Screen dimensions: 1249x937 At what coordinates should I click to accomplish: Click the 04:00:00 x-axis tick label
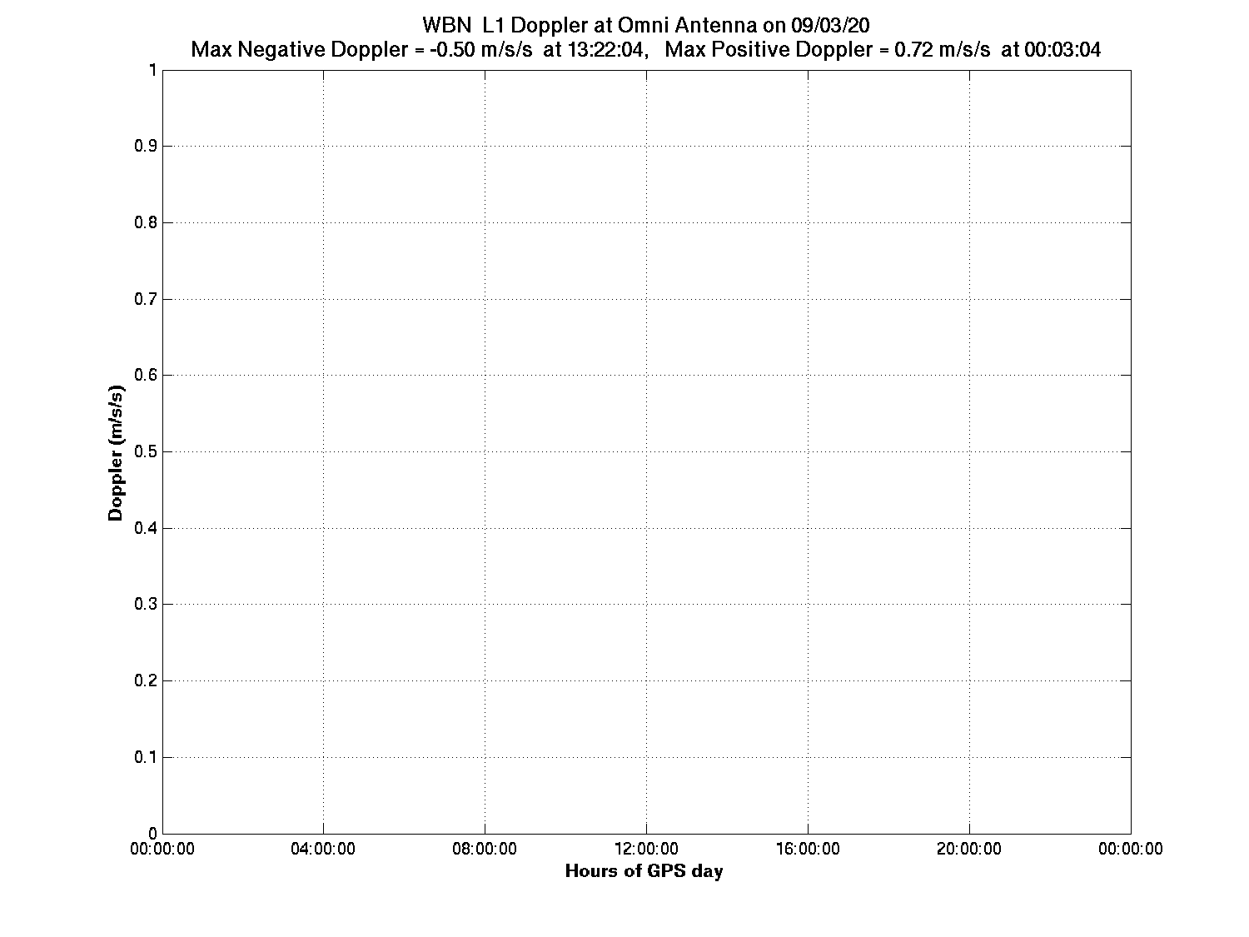point(323,849)
